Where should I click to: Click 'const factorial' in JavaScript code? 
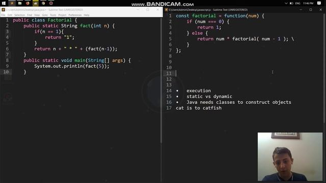pos(196,16)
